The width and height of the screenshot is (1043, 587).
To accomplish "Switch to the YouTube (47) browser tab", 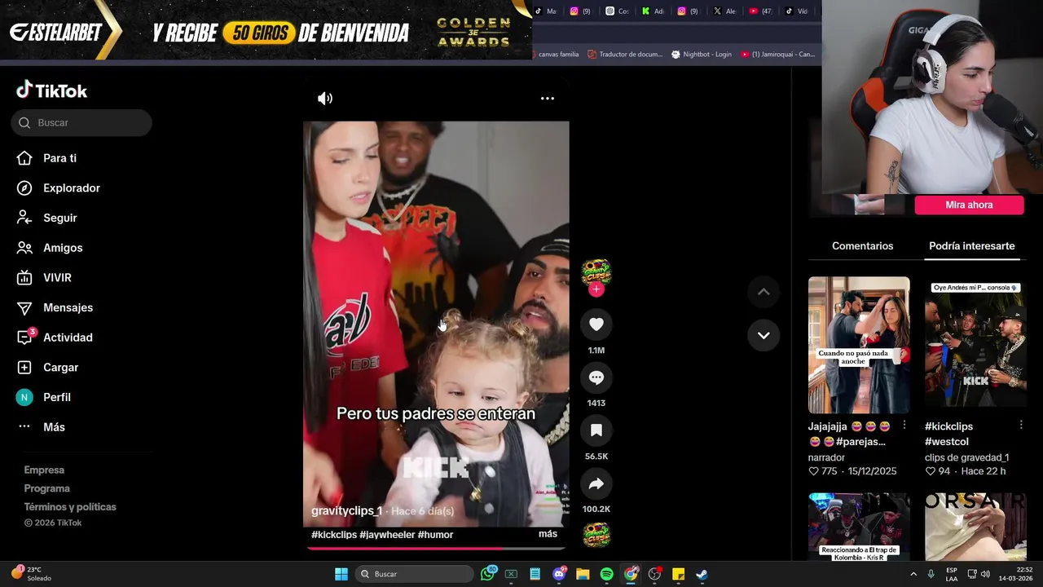I will [760, 11].
